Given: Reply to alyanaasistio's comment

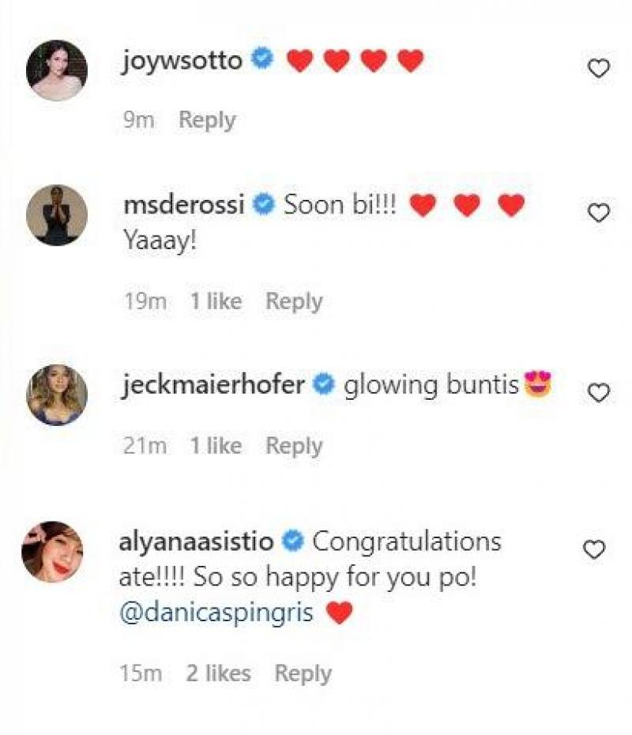Looking at the screenshot, I should coord(303,673).
